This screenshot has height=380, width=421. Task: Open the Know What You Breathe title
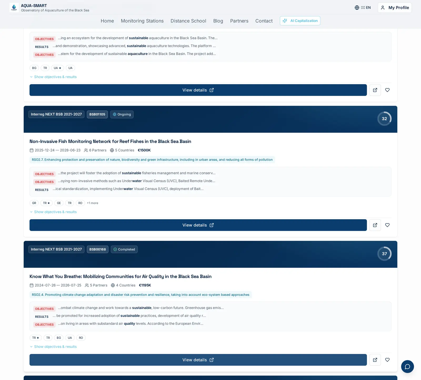(x=121, y=276)
